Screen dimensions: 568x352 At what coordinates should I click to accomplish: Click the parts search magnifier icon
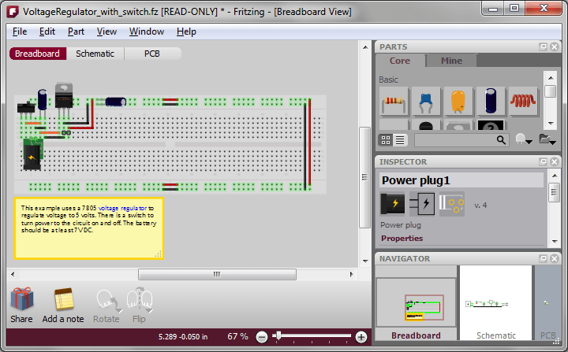point(501,140)
